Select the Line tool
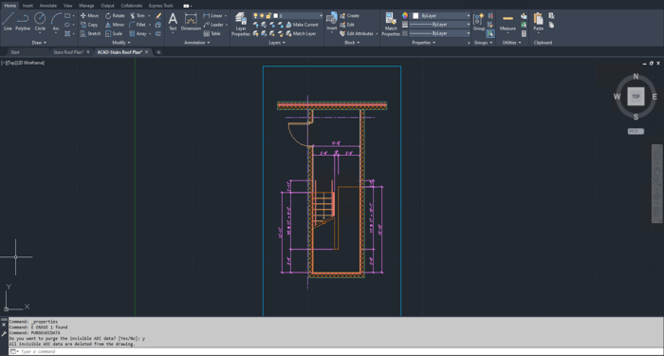The width and height of the screenshot is (664, 356). tap(8, 22)
